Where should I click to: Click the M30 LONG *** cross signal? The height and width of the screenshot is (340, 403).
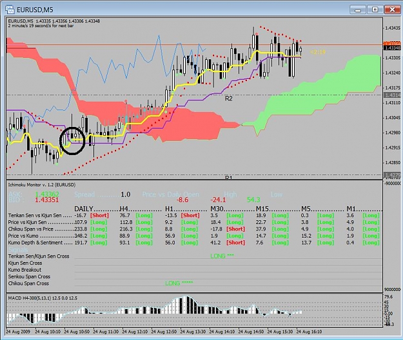pos(222,256)
